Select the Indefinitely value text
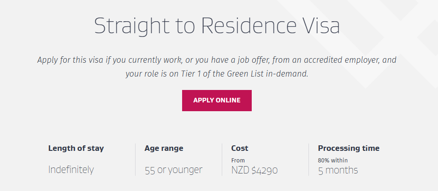This screenshot has width=438, height=191. 71,169
